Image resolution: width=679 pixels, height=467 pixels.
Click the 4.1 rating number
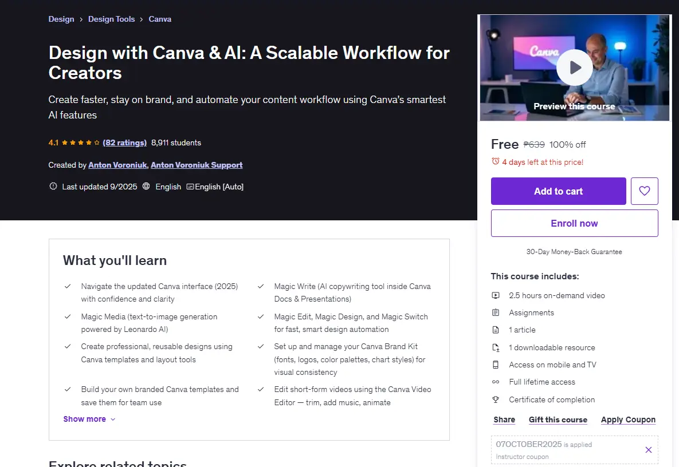[x=53, y=143]
